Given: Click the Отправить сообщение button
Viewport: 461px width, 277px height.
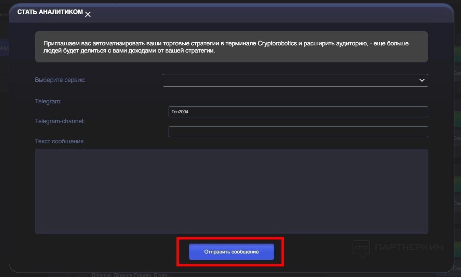Looking at the screenshot, I should (232, 252).
